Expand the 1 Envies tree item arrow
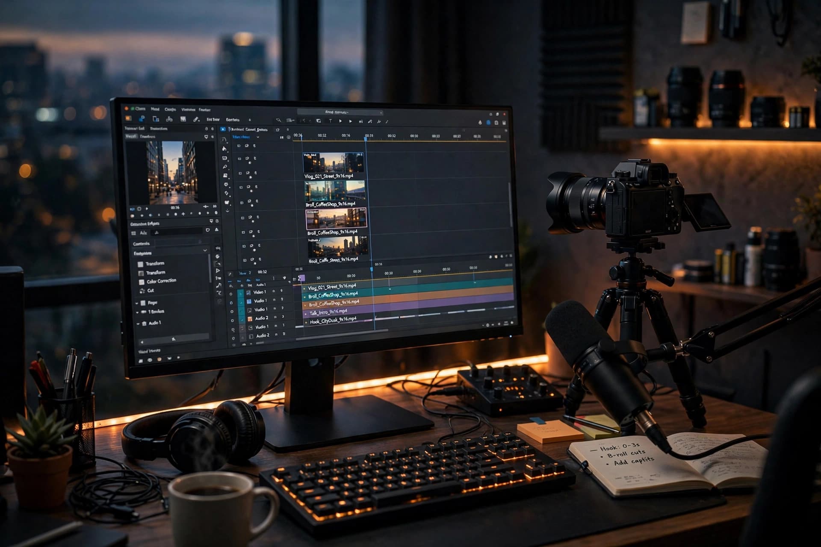 pos(137,312)
